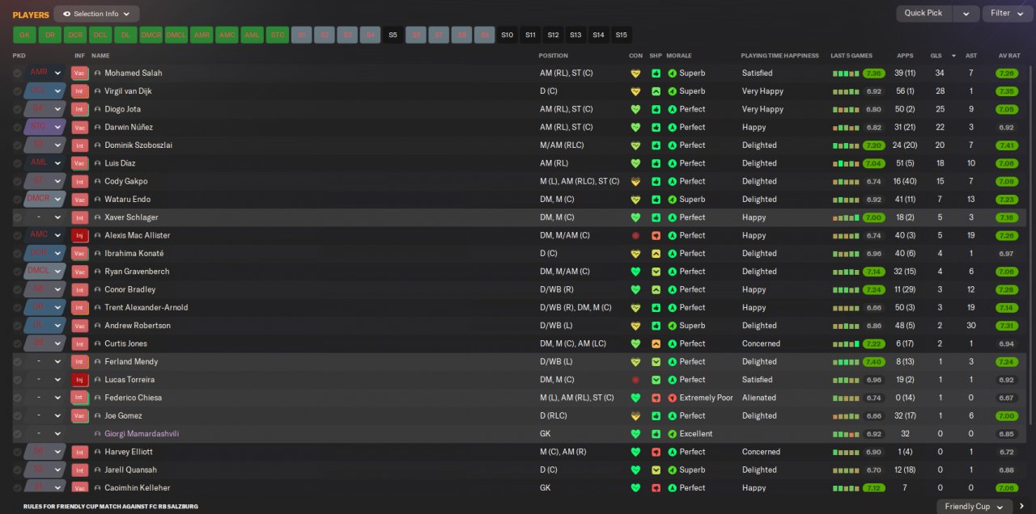
Task: Click the Vac icon for Darwin Núñez
Action: (79, 127)
